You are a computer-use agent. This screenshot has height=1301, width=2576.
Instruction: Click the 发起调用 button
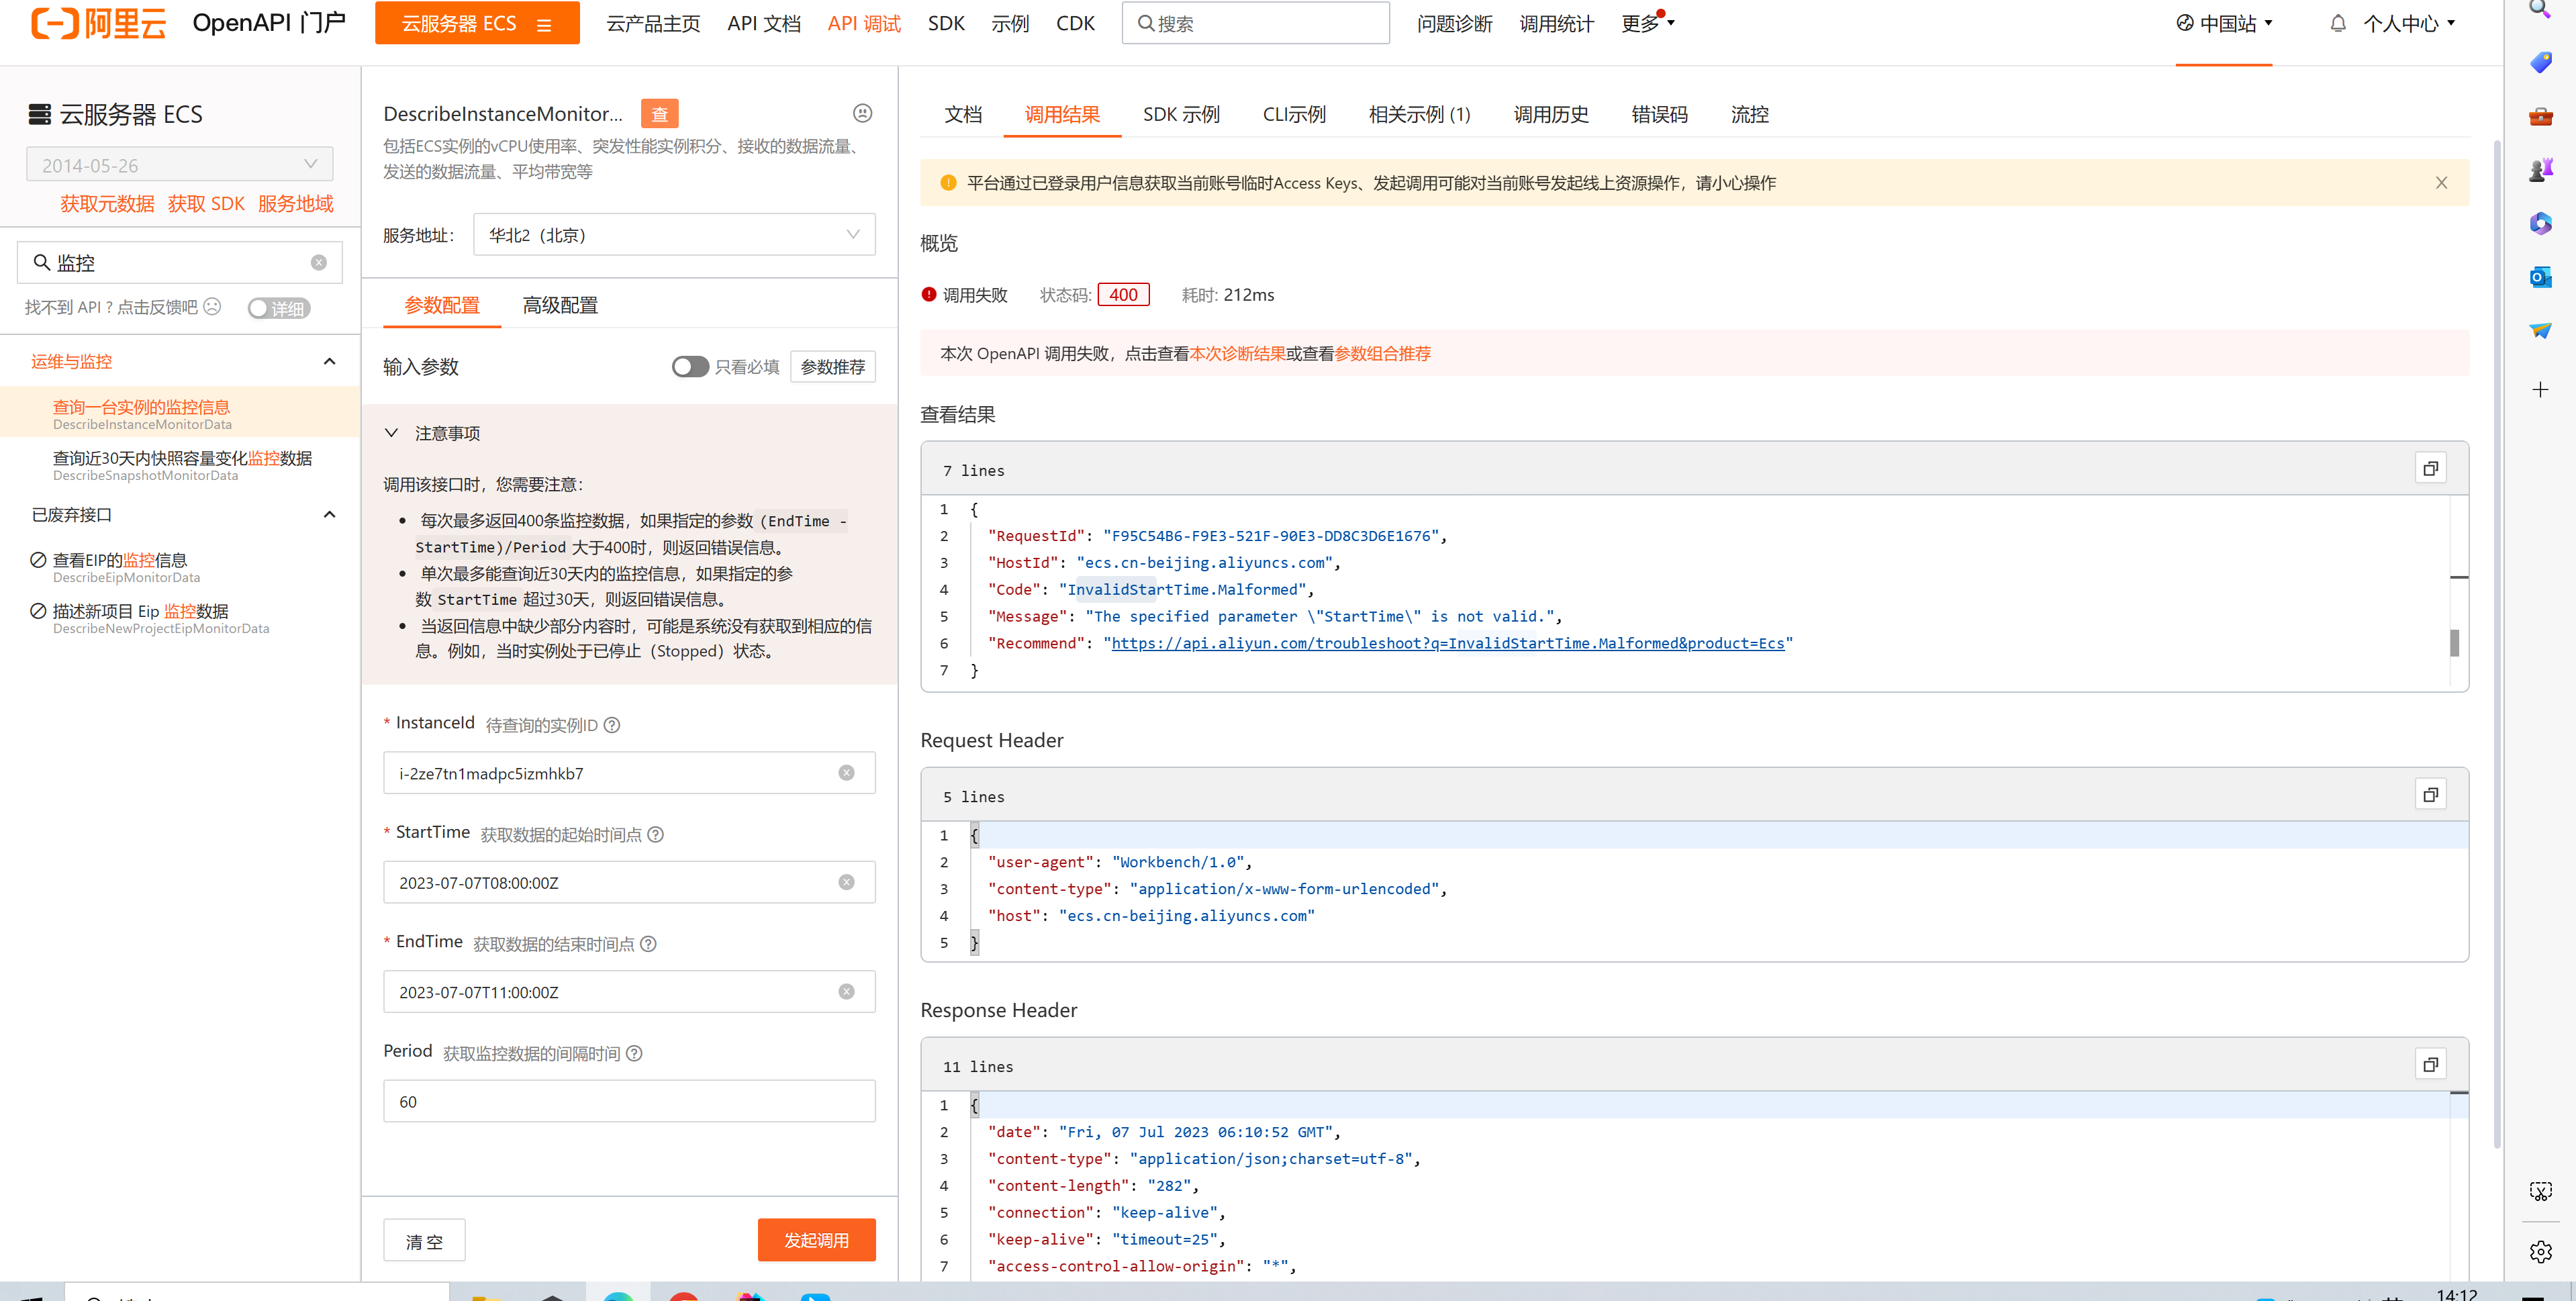(816, 1239)
